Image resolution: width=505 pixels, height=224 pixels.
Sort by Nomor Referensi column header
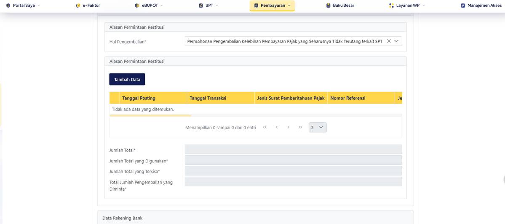pyautogui.click(x=361, y=98)
